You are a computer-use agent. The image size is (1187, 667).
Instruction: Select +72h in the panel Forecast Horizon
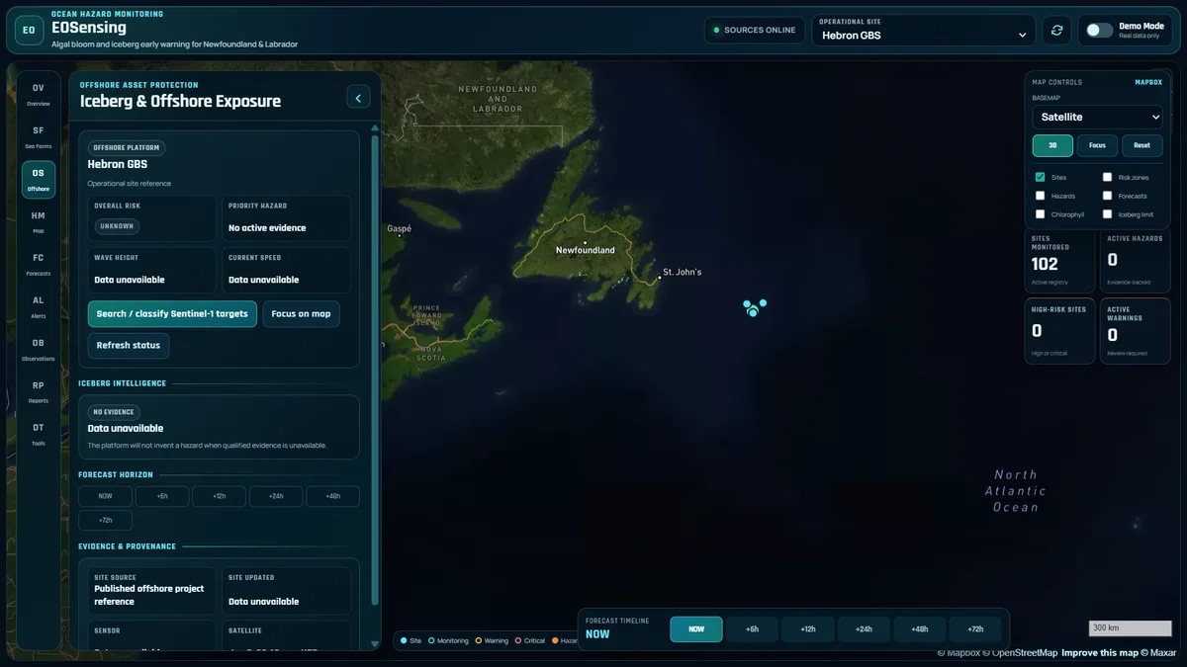[x=105, y=520]
